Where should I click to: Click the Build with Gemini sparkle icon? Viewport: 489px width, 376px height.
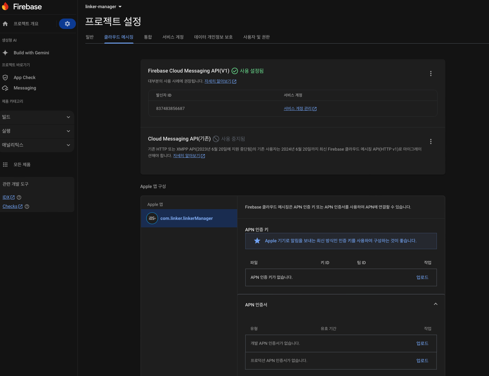click(x=5, y=53)
